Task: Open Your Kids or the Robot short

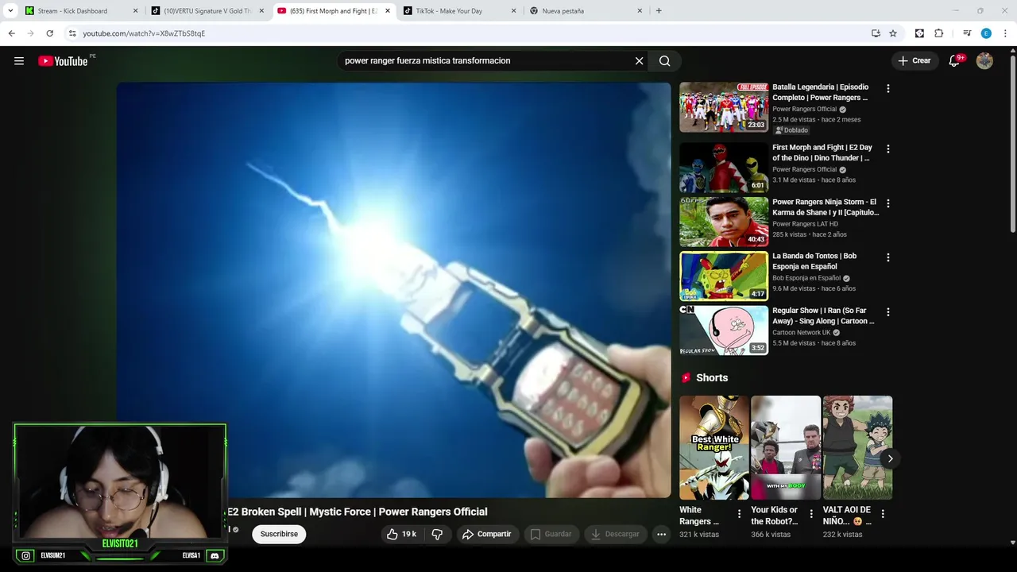Action: pyautogui.click(x=786, y=447)
